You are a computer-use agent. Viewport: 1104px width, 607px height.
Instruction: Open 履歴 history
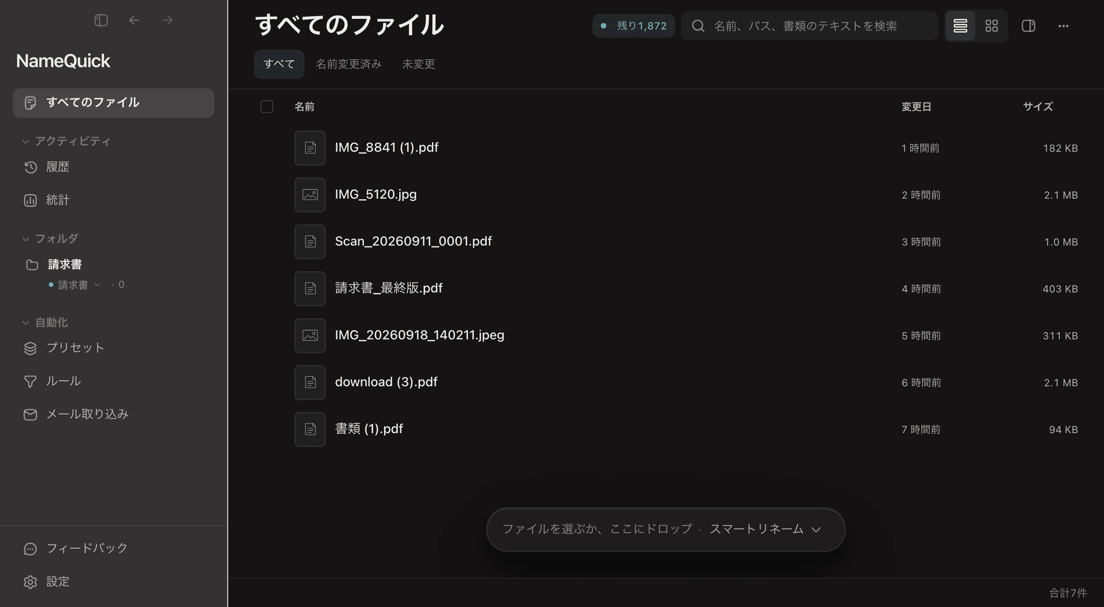tap(57, 167)
